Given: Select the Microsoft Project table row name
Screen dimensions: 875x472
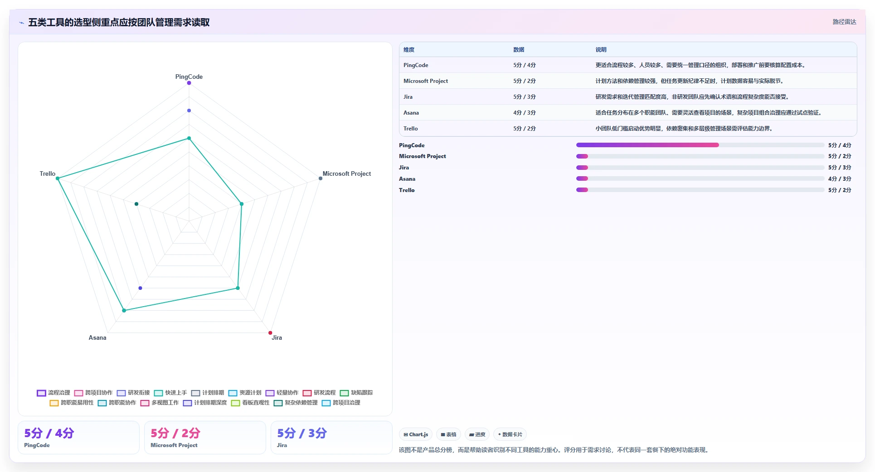Looking at the screenshot, I should (426, 81).
